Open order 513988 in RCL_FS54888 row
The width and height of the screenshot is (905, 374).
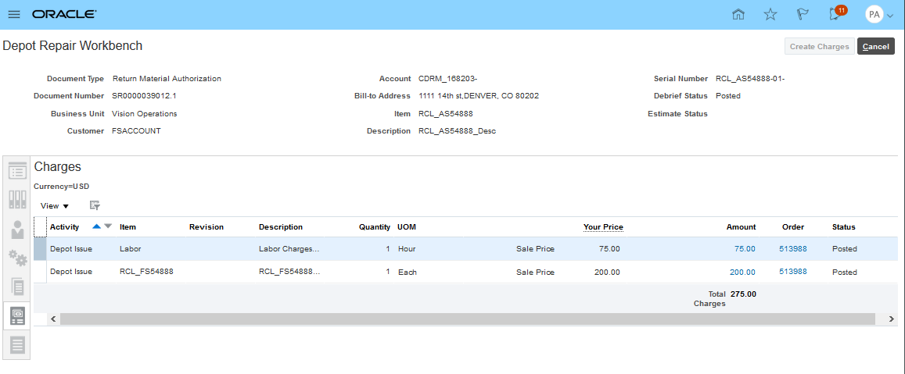click(x=793, y=271)
